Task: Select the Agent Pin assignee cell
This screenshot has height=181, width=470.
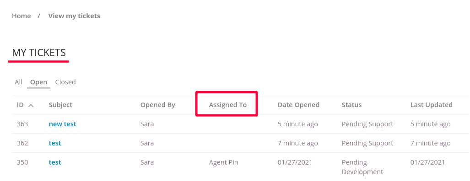Action: pyautogui.click(x=224, y=162)
